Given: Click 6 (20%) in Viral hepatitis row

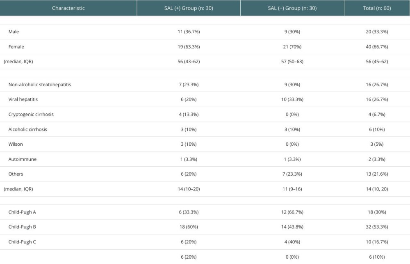Looking at the screenshot, I should [189, 99].
